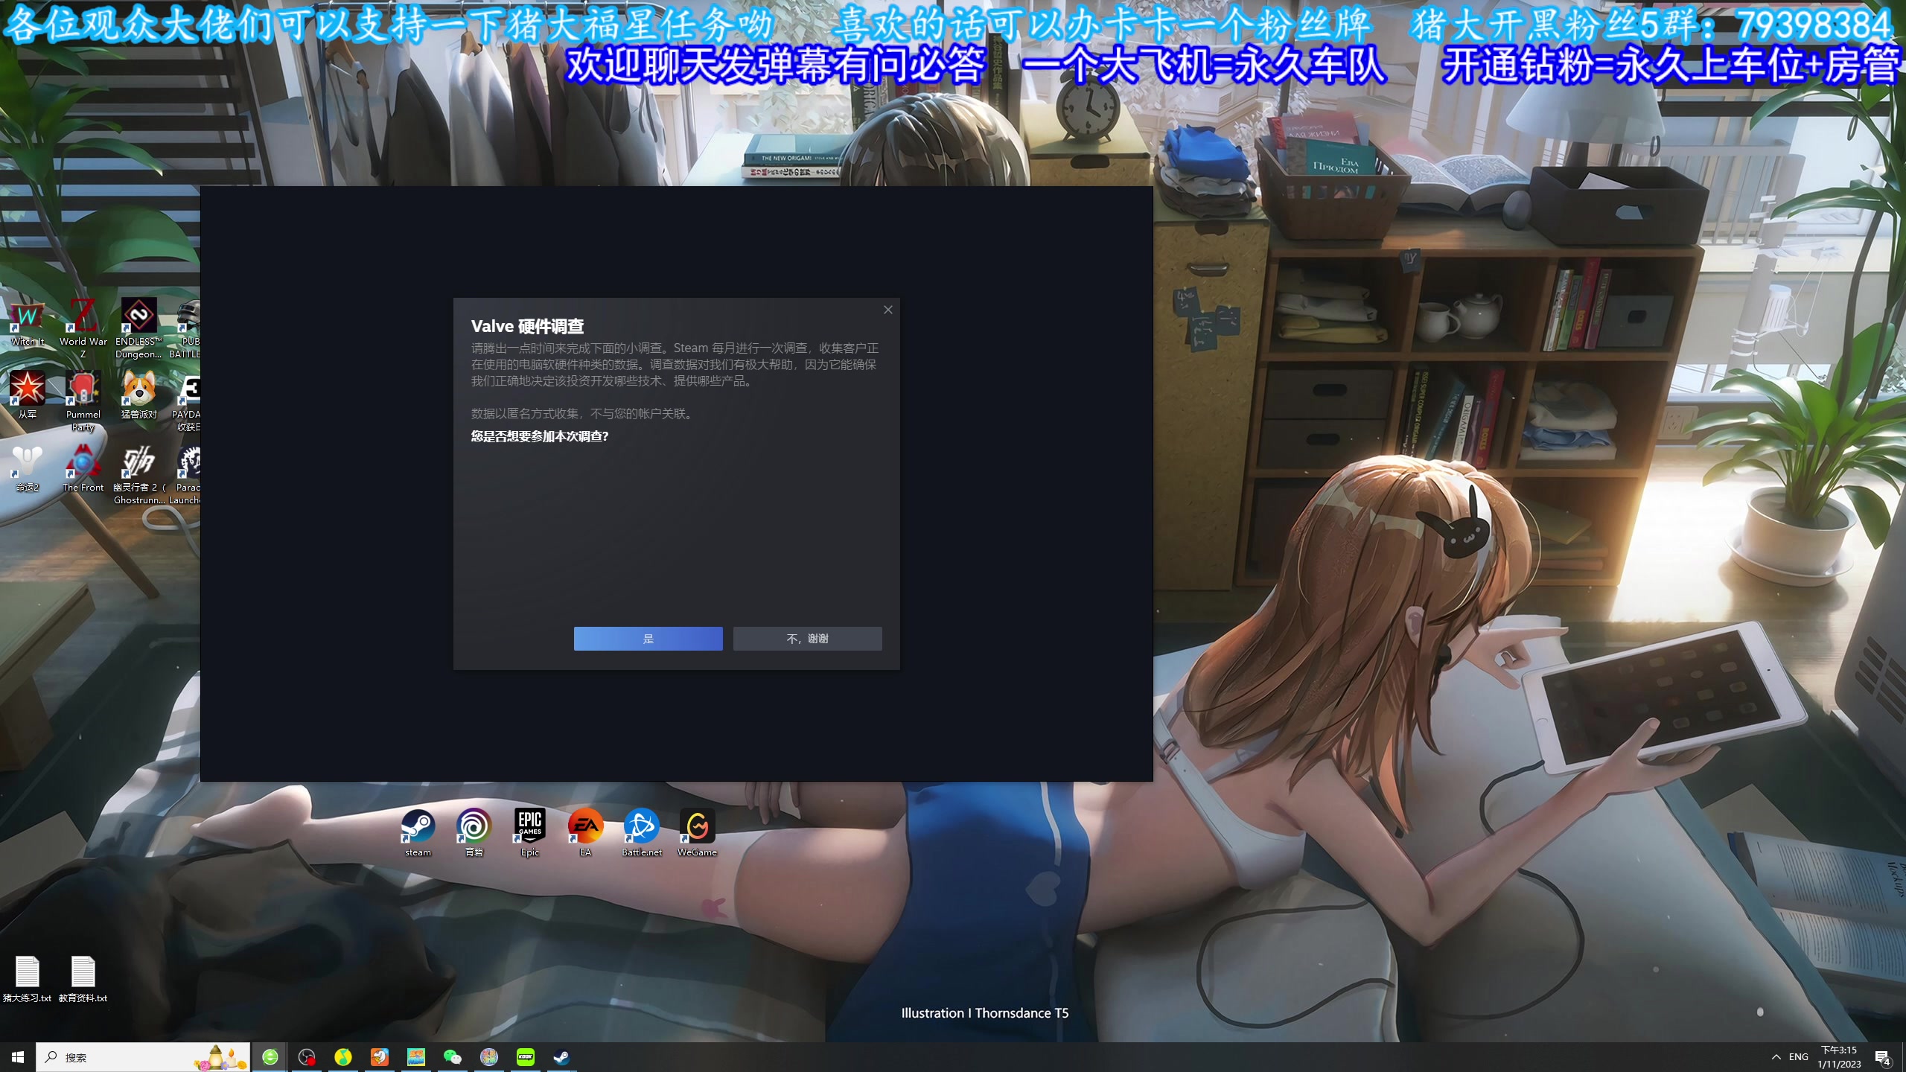The height and width of the screenshot is (1072, 1906).
Task: Open 猪大练习.txt desktop file
Action: [26, 971]
